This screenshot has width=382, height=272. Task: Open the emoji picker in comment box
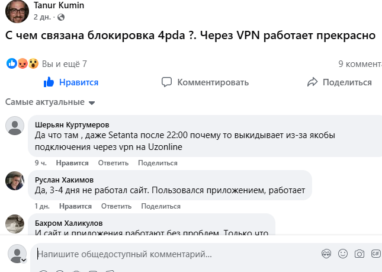(x=342, y=254)
